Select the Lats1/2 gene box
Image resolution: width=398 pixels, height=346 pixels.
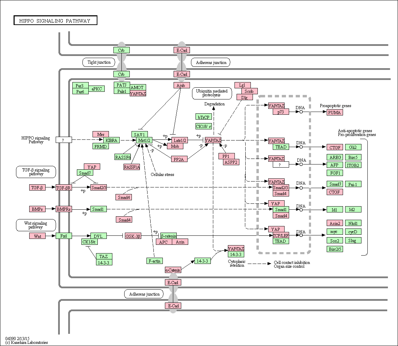180,140
